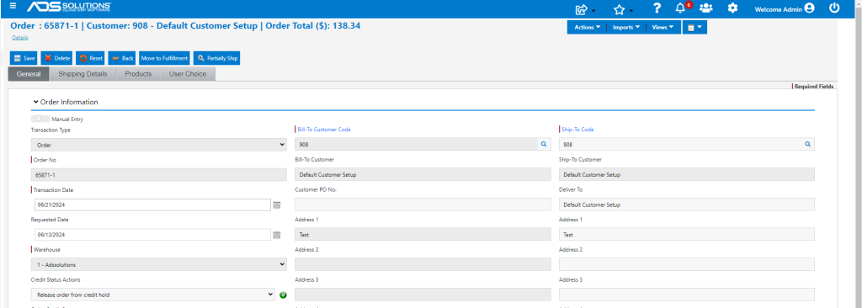Viewport: 862px width, 308px height.
Task: Click the Ship-To Address 2 field
Action: pos(687,264)
